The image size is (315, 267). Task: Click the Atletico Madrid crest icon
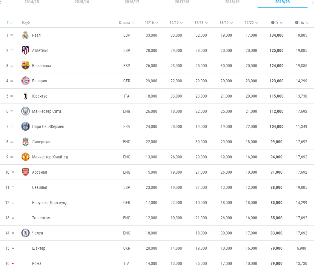click(x=25, y=50)
